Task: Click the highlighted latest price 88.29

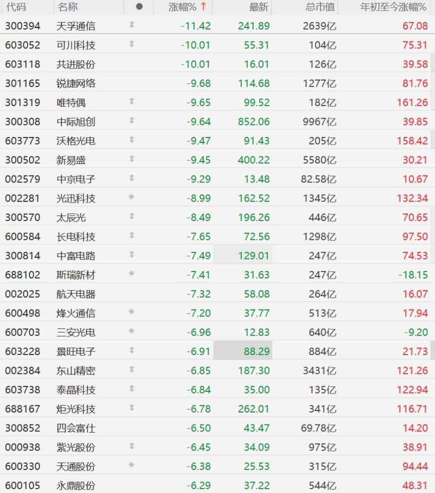Action: pos(257,351)
